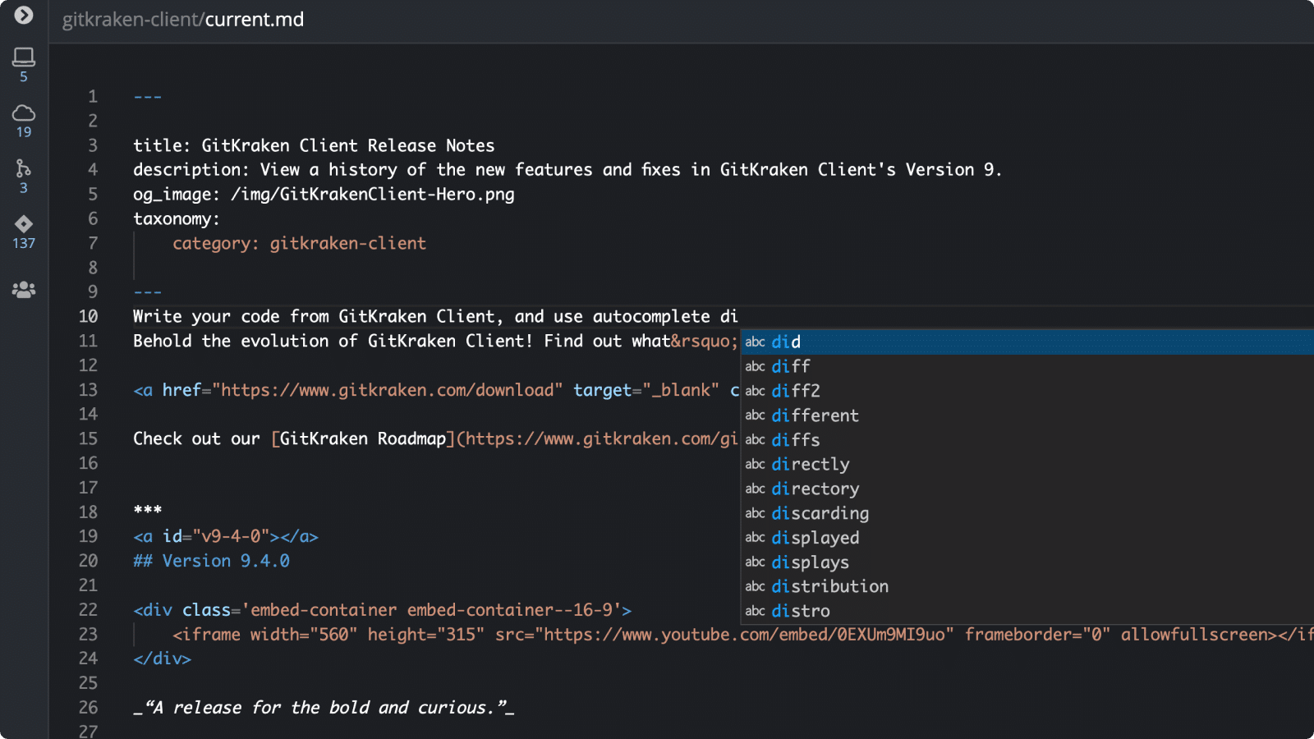Choose 'distro' from the autocomplete list
This screenshot has width=1314, height=739.
click(x=1027, y=611)
